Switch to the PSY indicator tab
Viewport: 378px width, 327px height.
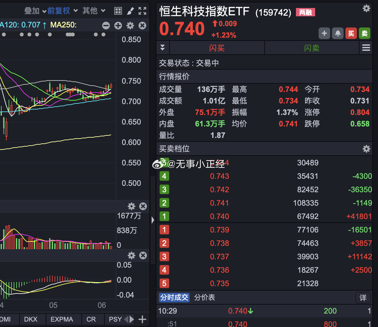pyautogui.click(x=115, y=319)
